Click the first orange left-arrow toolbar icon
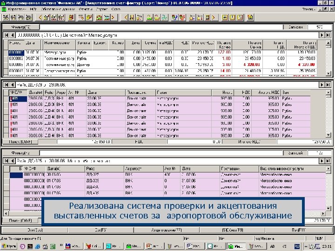 click(40, 17)
